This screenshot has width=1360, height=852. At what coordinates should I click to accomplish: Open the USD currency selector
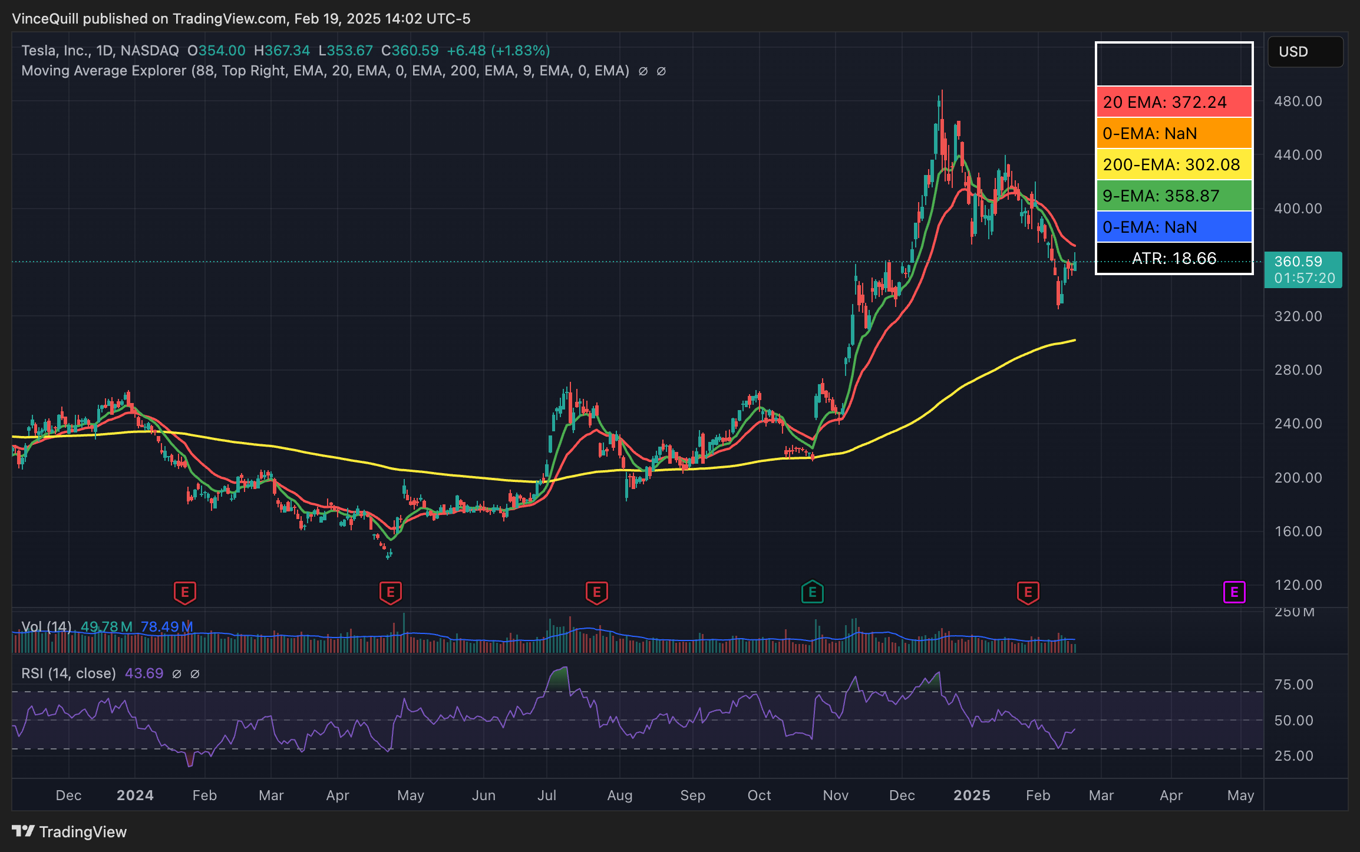coord(1305,52)
